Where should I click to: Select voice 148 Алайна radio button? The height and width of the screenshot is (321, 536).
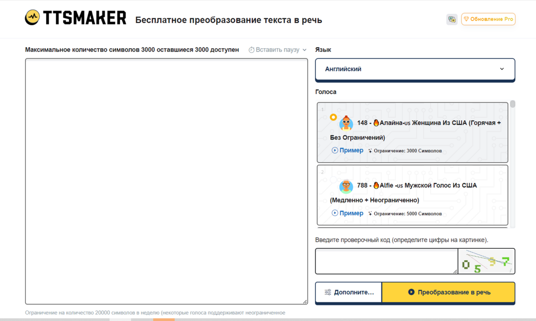(333, 117)
